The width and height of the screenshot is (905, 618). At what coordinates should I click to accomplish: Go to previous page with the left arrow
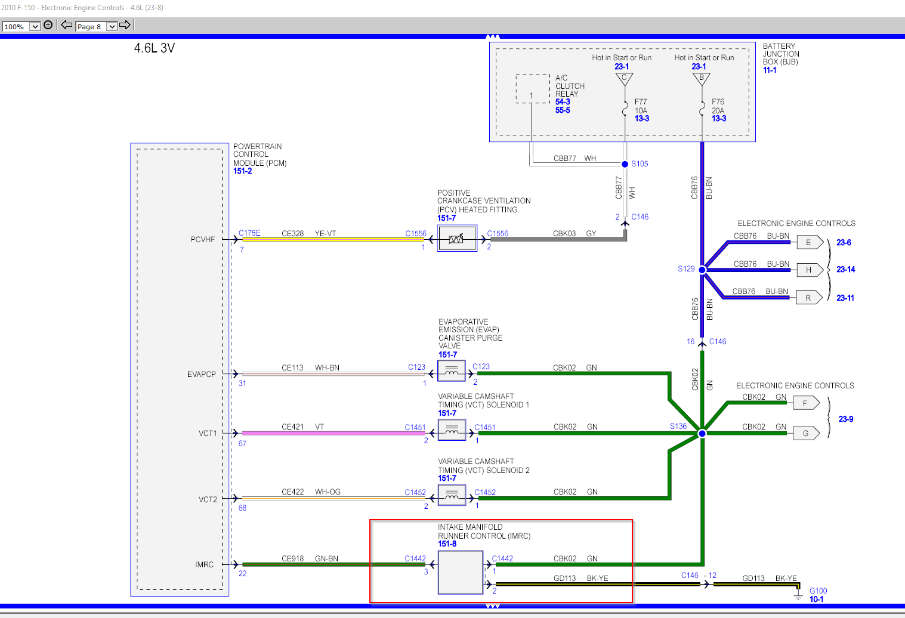(x=66, y=25)
